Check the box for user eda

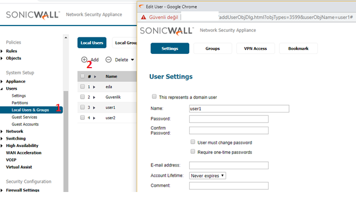click(82, 86)
